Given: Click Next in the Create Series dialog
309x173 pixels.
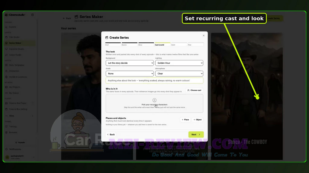Looking at the screenshot, I should [196, 135].
